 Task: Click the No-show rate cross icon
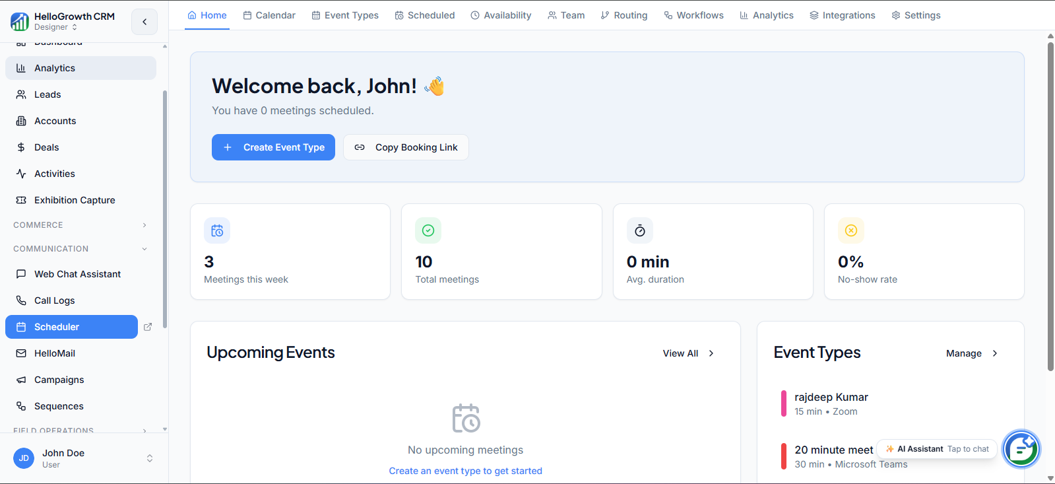[851, 230]
